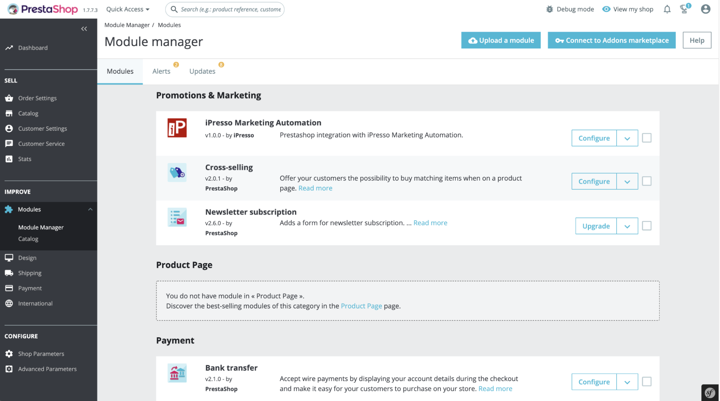
Task: Open Shipping via the truck icon
Action: point(9,273)
